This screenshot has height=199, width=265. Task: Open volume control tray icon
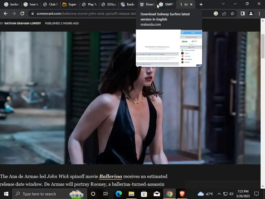tap(231, 194)
